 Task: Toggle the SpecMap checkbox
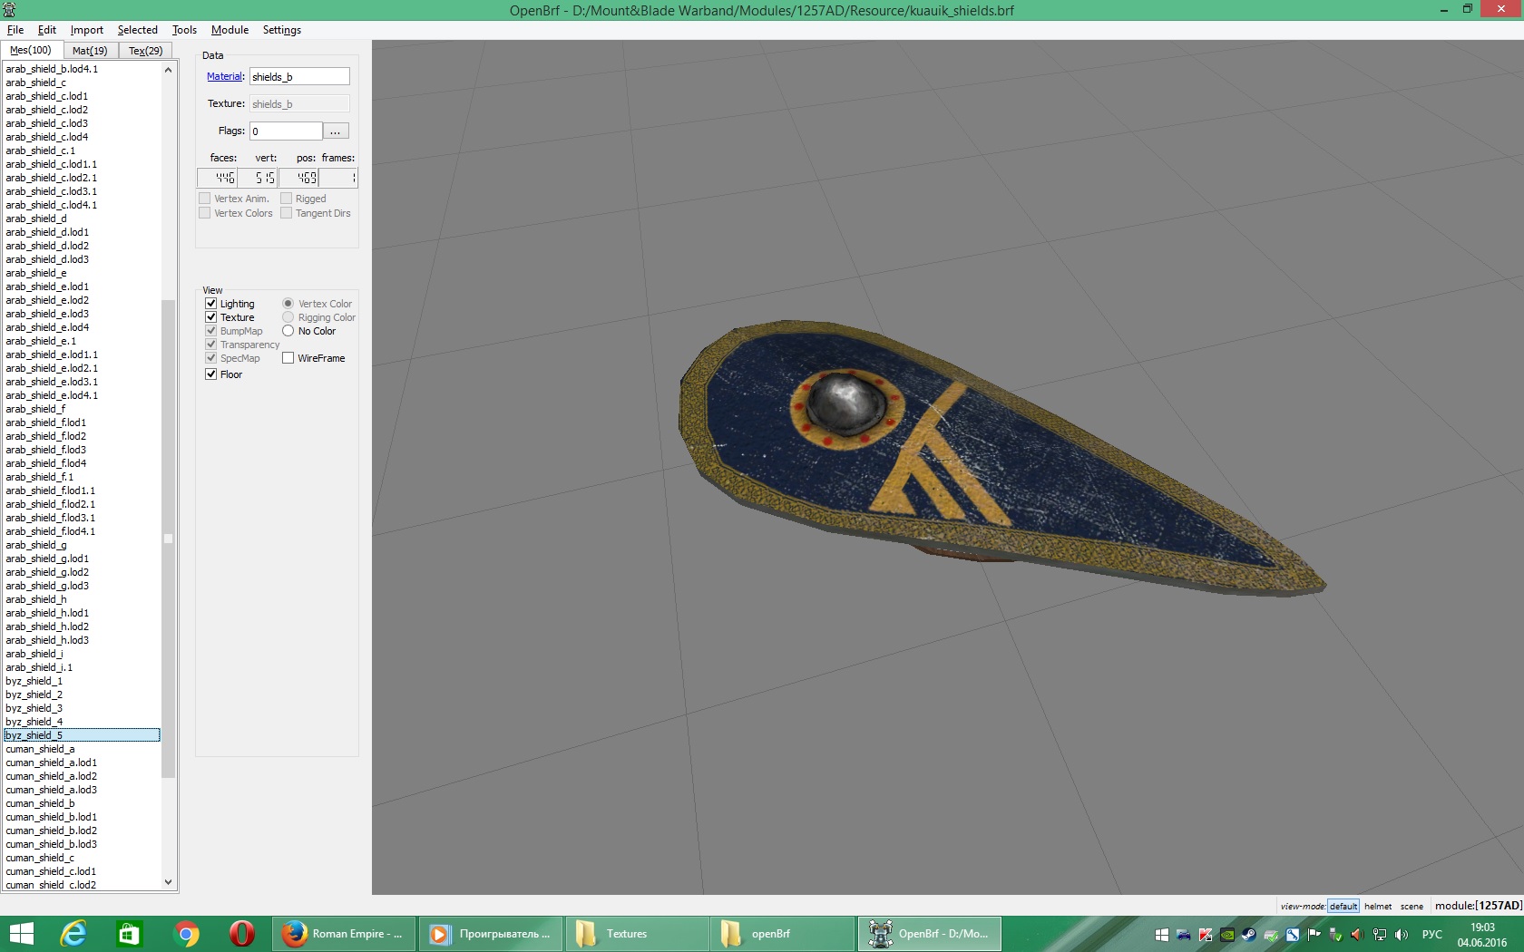[x=211, y=358]
